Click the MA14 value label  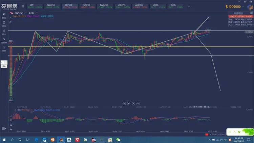(19, 16)
